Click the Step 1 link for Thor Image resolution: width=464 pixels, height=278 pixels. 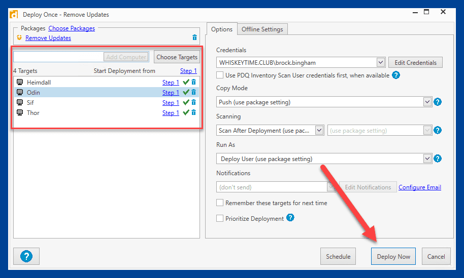pyautogui.click(x=171, y=113)
